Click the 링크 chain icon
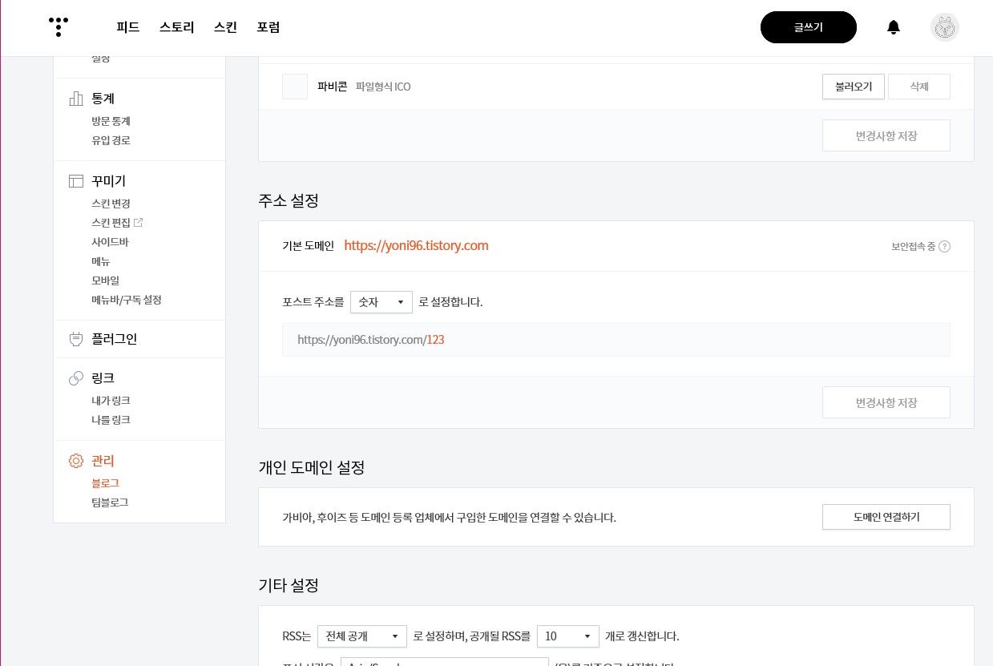 click(76, 378)
